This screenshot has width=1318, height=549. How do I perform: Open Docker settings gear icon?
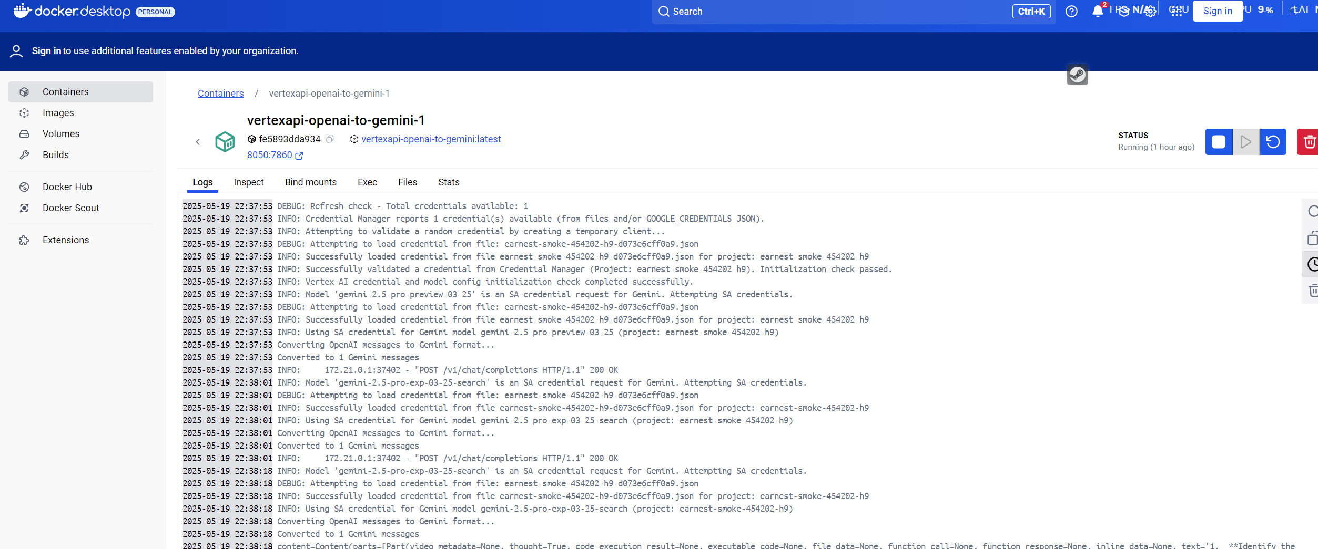pos(1151,12)
